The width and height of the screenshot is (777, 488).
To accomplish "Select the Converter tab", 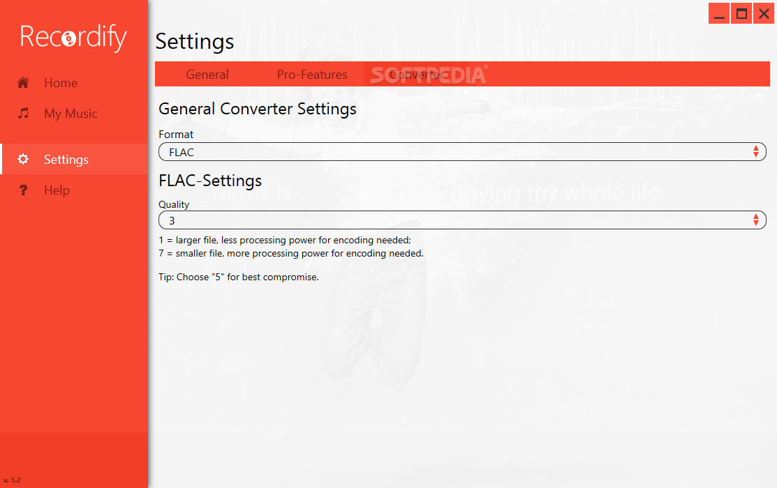I will click(417, 74).
